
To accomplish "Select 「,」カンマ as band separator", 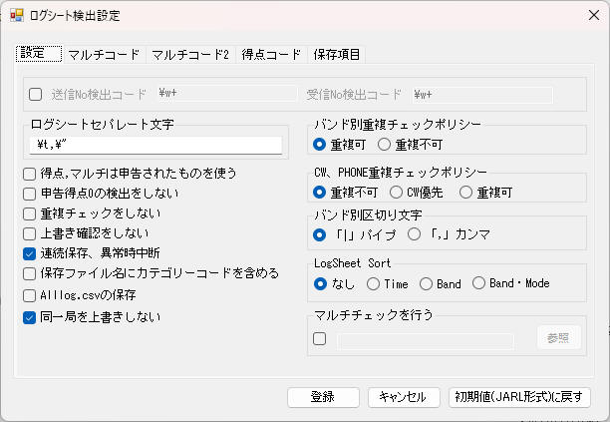I will [414, 234].
